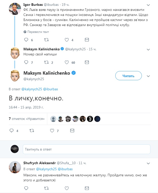Viewport: 158px width, 193px height.
Task: Share main tweet via direct message envelope
Action: (x=72, y=131)
